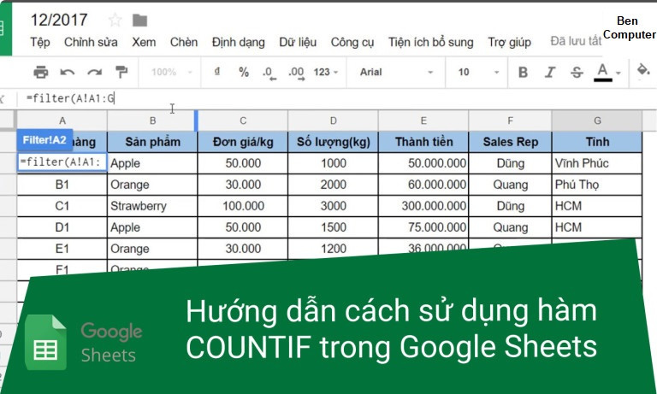Toggle bold formatting
This screenshot has height=394, width=657.
(523, 72)
